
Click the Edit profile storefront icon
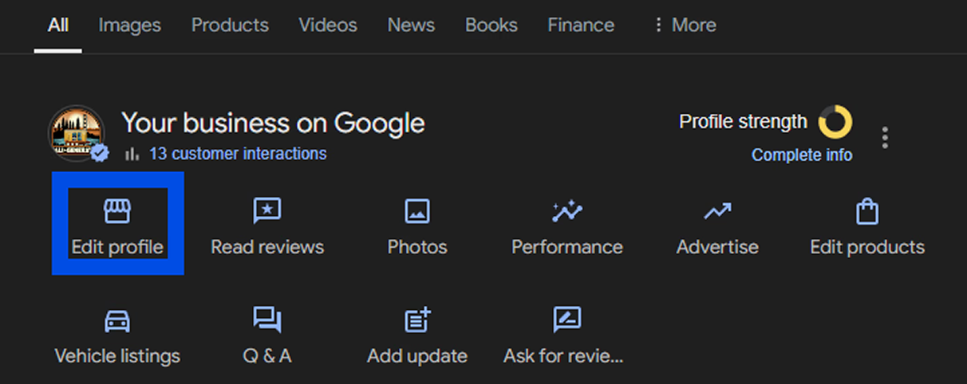click(x=117, y=211)
